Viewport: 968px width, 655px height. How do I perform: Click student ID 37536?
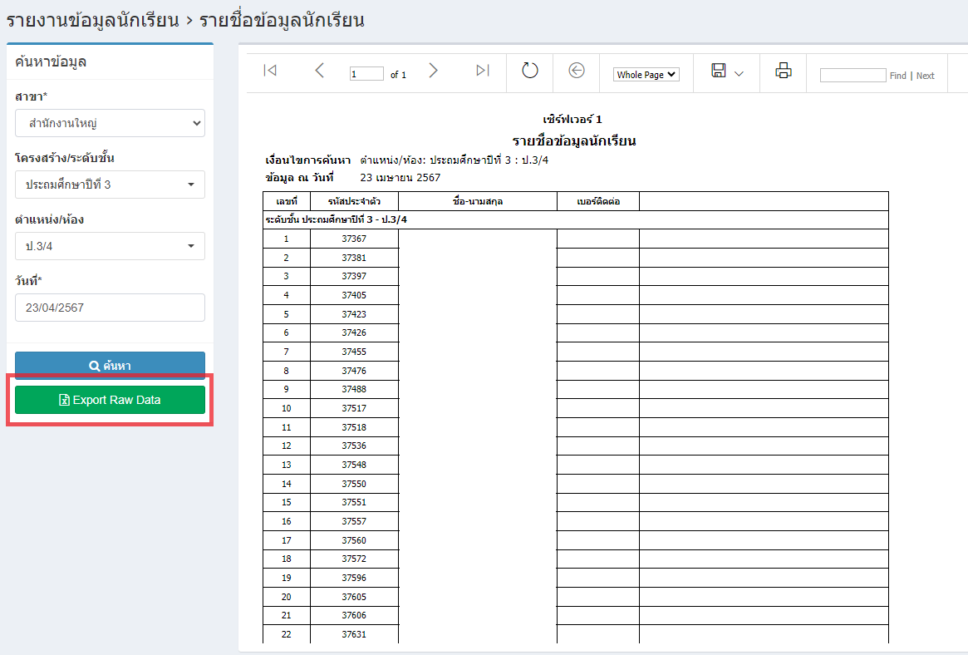click(354, 446)
